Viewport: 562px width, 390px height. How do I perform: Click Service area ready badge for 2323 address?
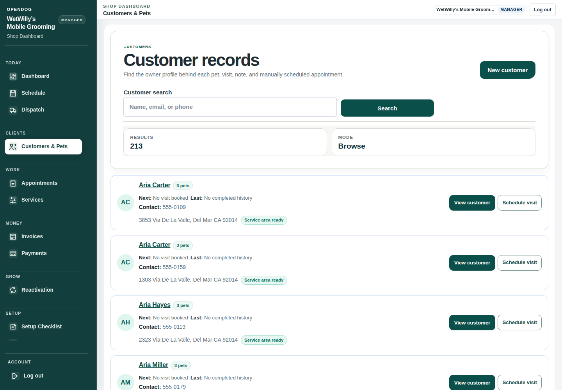pos(264,340)
